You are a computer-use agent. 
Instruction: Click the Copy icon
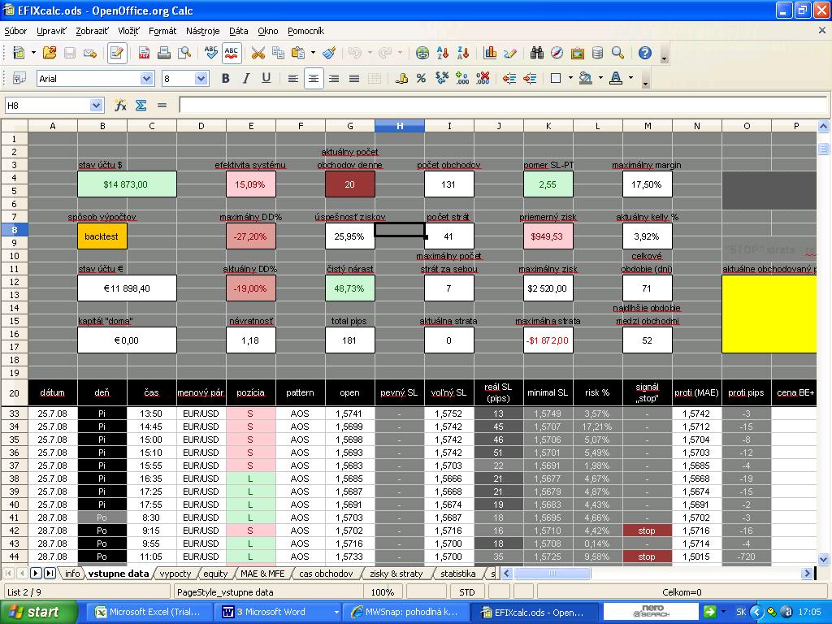pos(278,53)
